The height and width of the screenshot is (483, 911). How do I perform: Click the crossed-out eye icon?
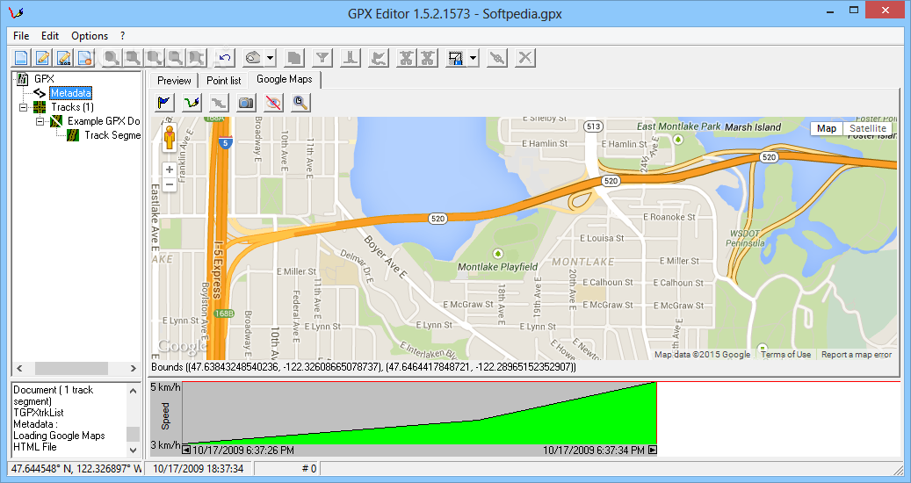click(x=273, y=103)
